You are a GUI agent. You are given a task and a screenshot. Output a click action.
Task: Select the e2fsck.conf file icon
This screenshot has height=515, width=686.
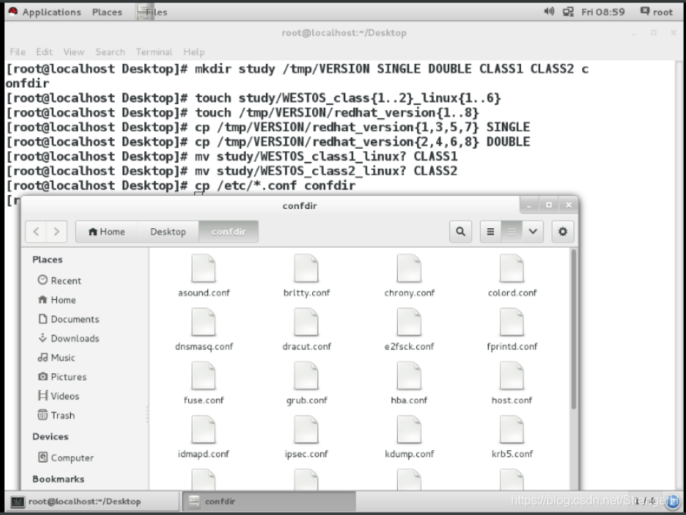point(409,322)
